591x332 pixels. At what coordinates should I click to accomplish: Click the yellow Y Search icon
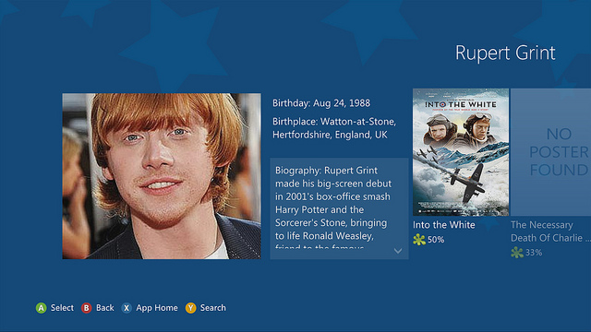[x=191, y=308]
